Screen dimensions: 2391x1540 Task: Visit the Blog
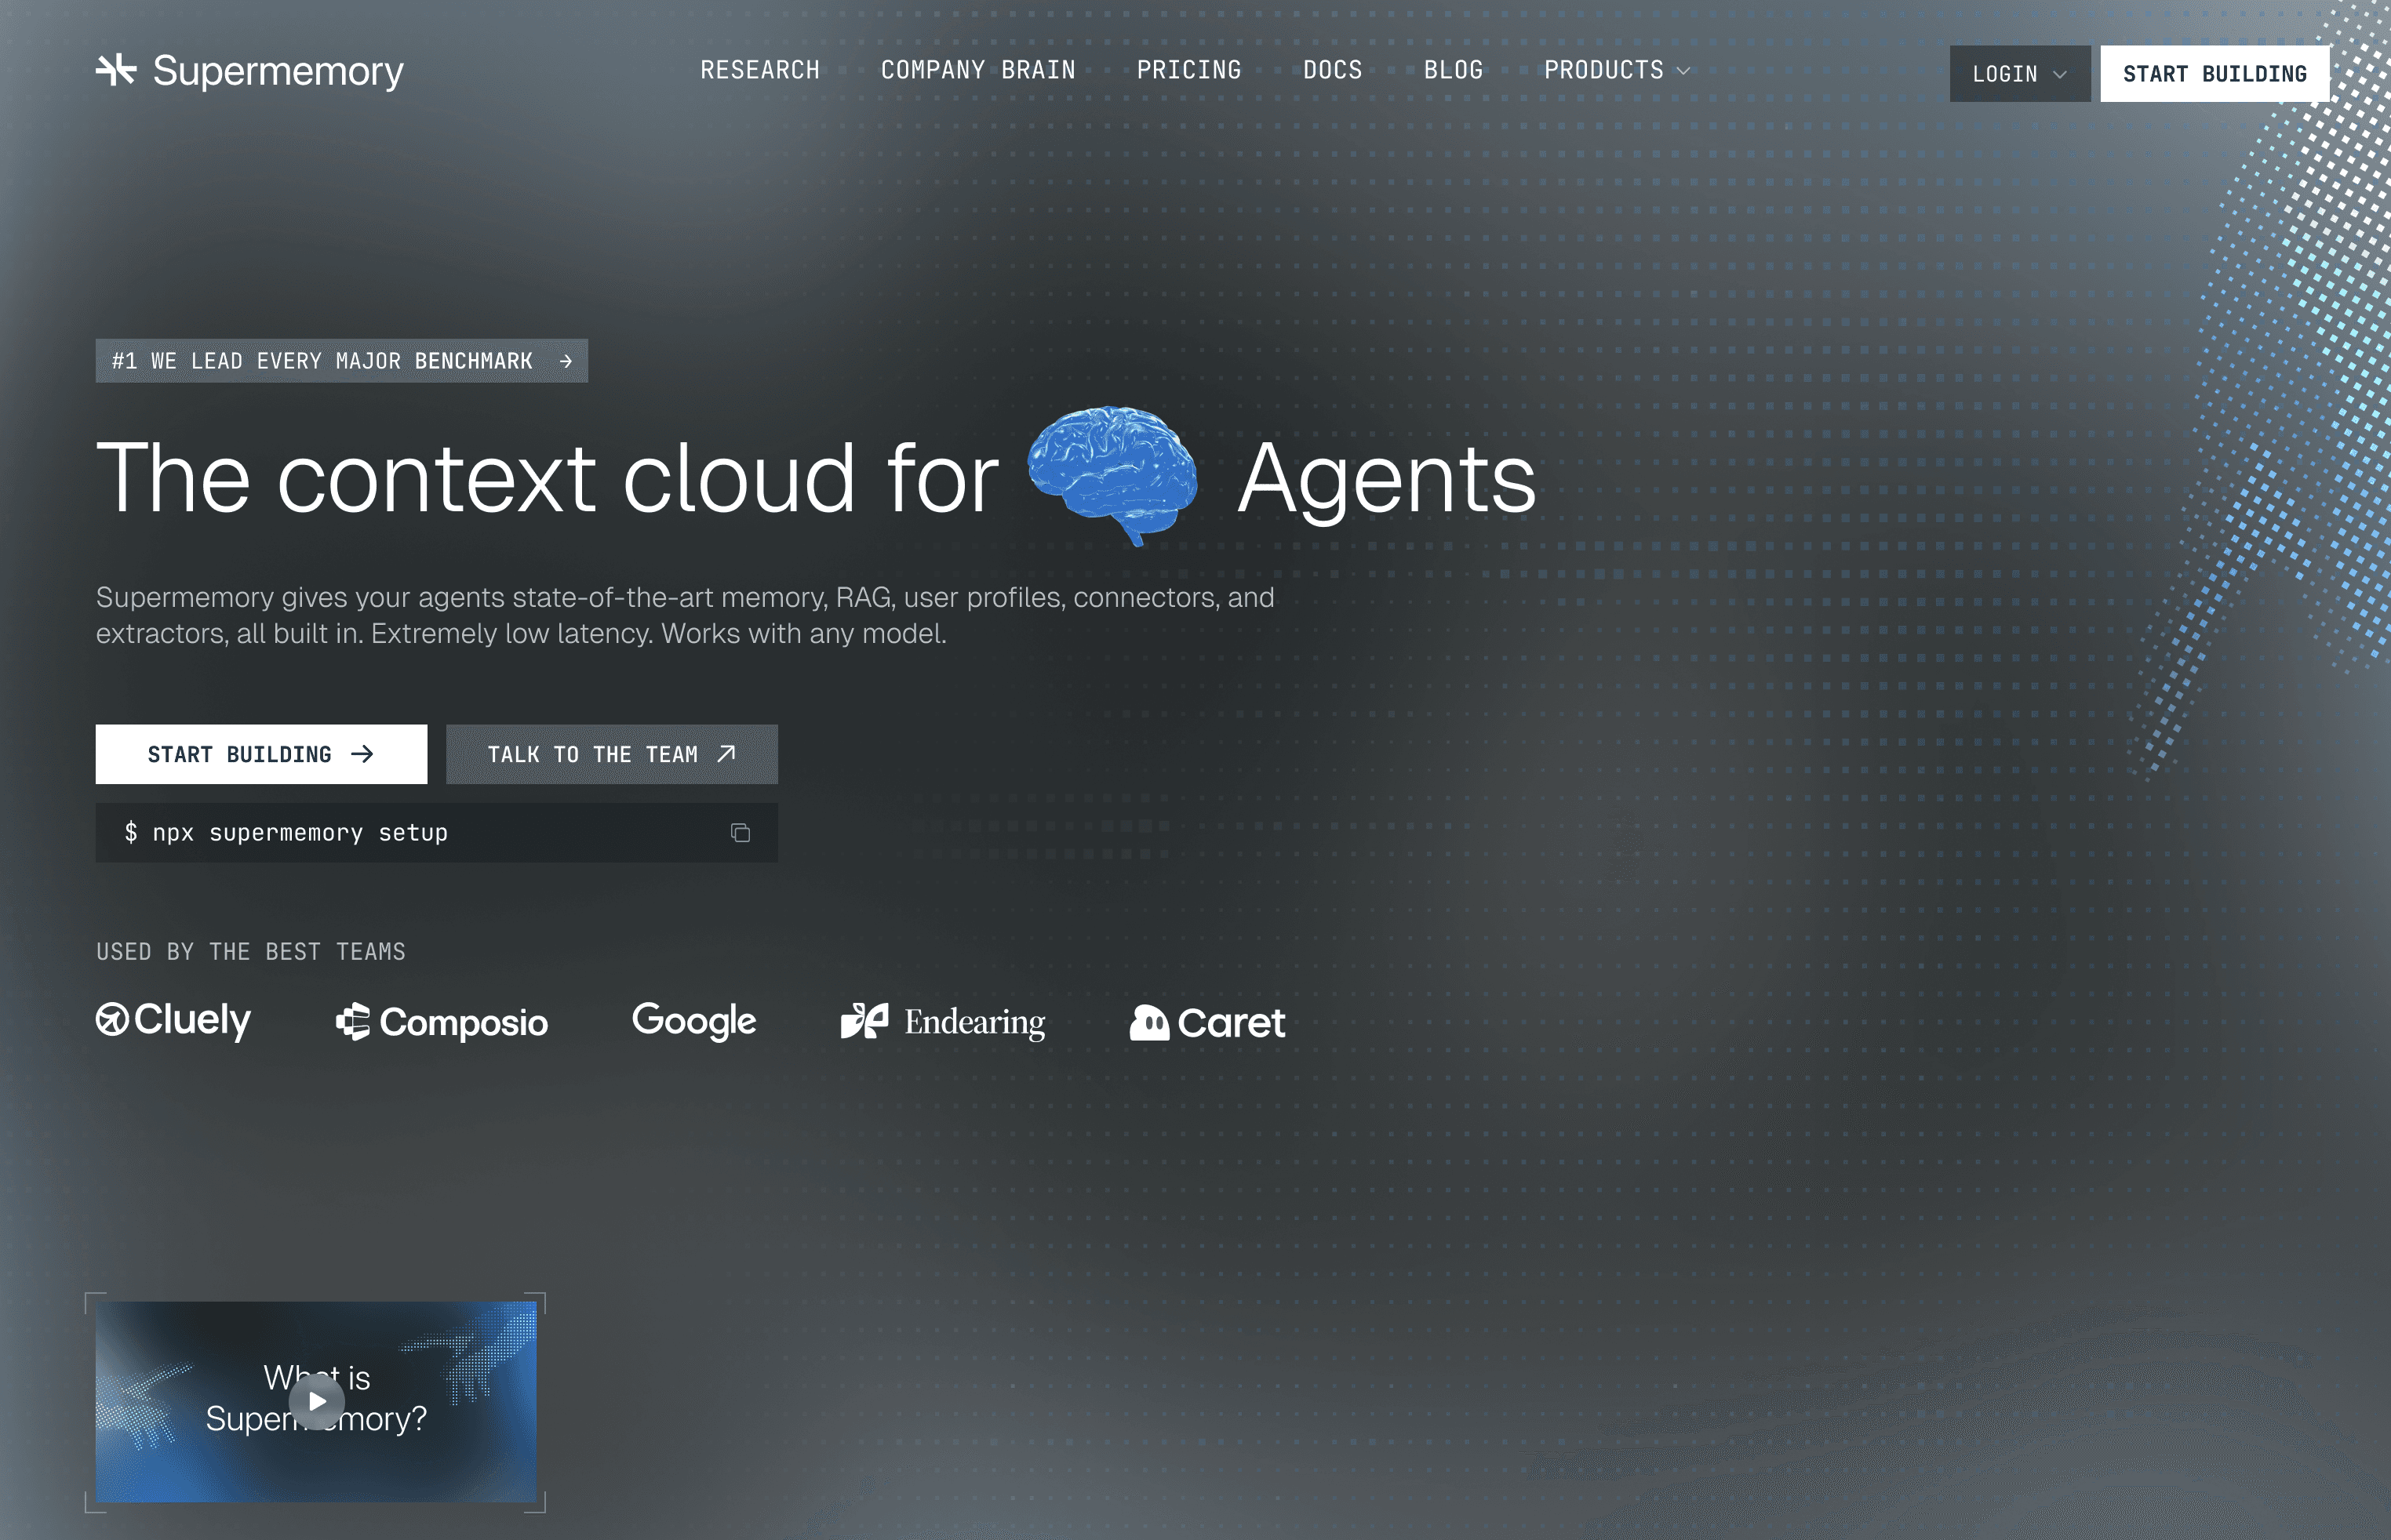[1454, 70]
